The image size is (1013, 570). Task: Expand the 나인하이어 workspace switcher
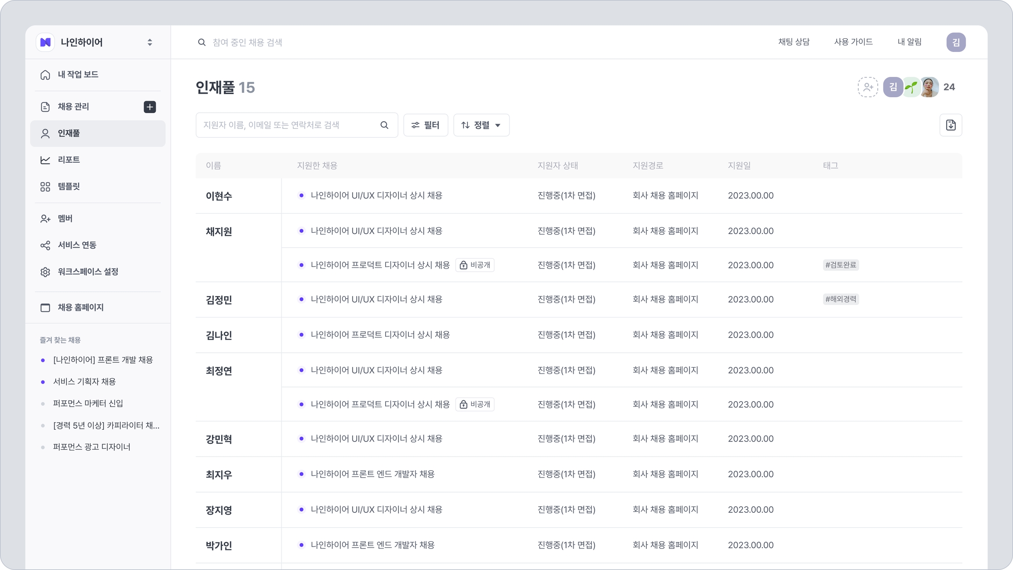(x=149, y=42)
